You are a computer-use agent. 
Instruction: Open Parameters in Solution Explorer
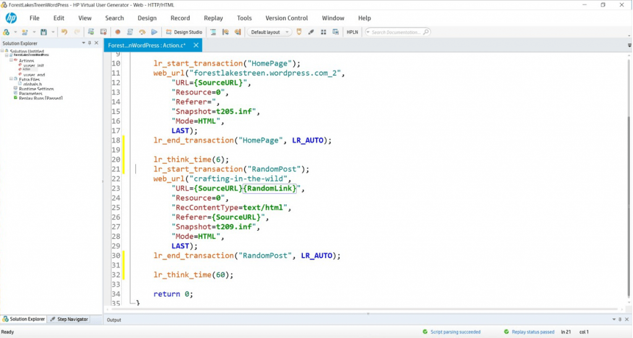pos(30,94)
